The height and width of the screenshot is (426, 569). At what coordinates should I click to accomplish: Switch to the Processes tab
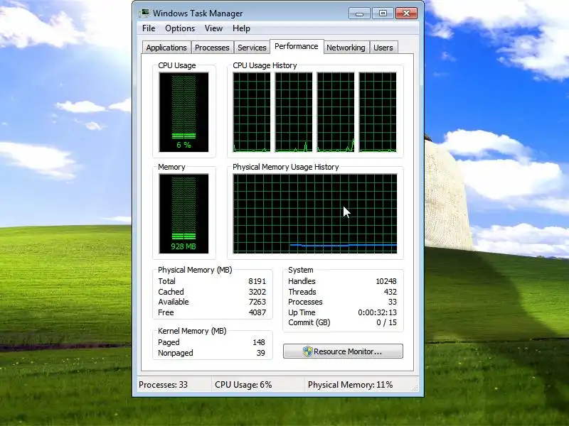212,48
